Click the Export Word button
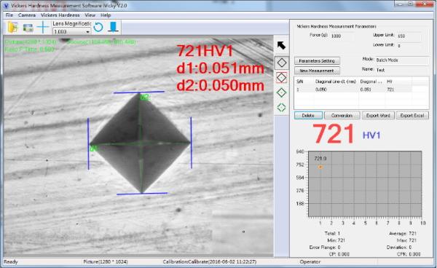 tap(378, 115)
